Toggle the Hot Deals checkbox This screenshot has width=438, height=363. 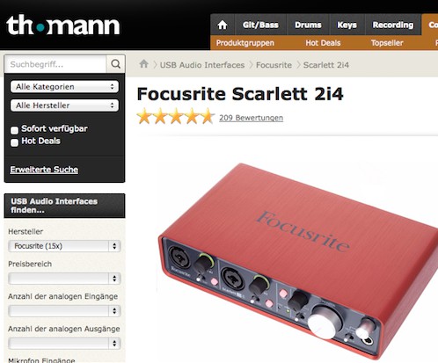pyautogui.click(x=14, y=142)
